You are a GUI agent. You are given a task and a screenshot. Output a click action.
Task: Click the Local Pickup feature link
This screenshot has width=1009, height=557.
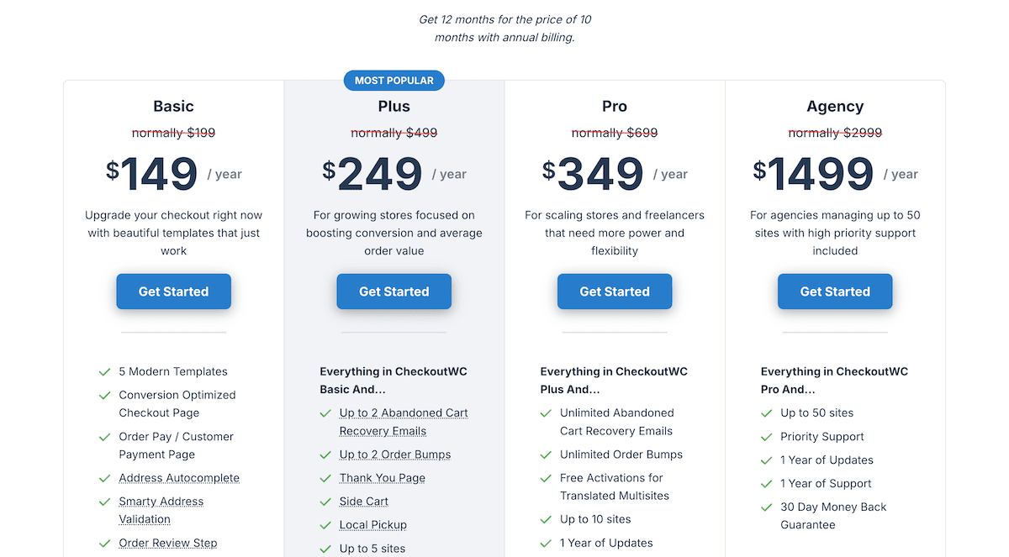tap(373, 525)
